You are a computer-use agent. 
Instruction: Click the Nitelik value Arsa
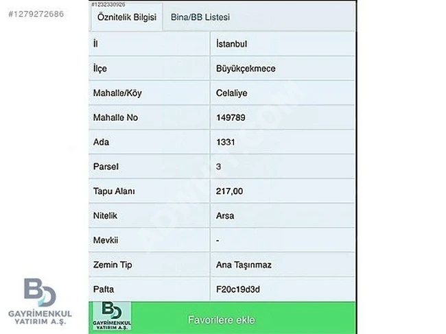(x=225, y=215)
